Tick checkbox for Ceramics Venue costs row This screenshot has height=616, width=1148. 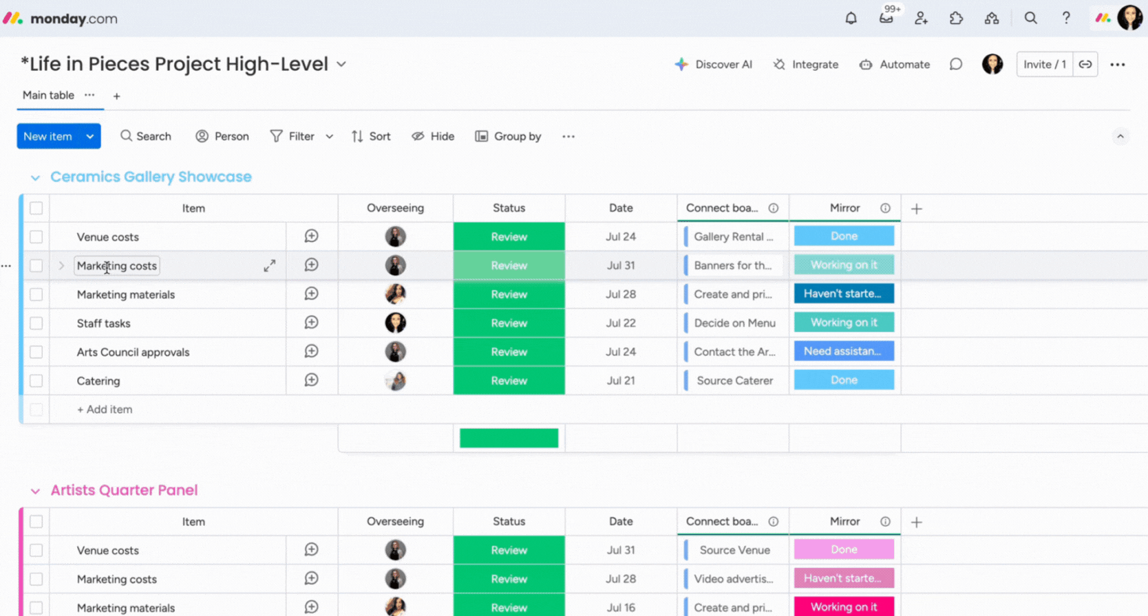click(x=36, y=236)
